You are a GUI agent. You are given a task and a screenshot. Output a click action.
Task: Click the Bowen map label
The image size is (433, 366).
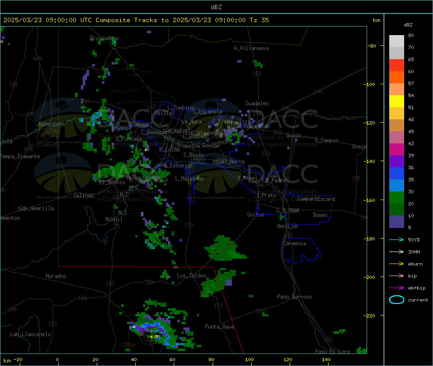320,215
